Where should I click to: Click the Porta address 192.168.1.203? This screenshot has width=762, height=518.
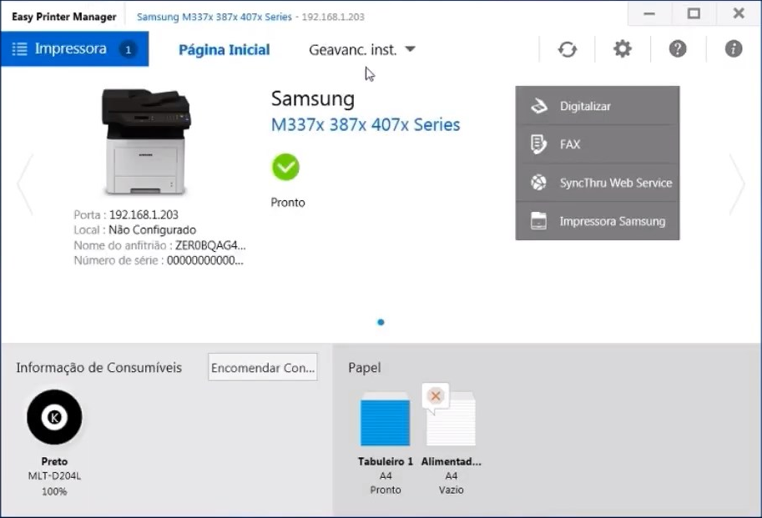144,214
